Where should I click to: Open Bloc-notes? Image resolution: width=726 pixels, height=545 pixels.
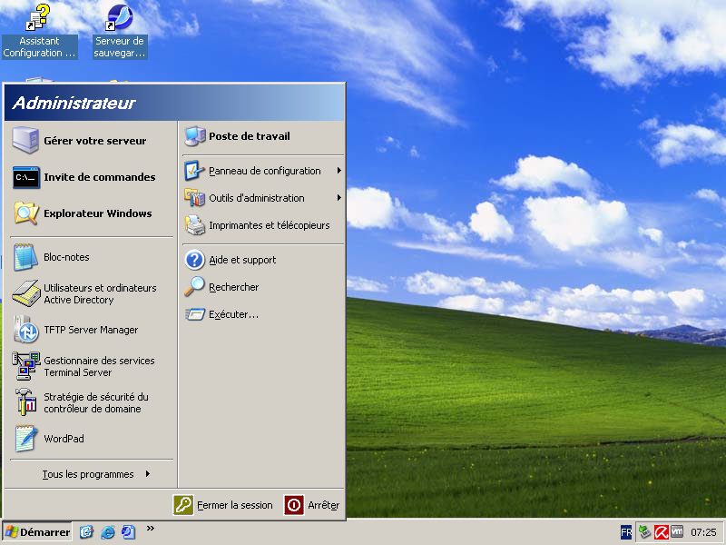click(68, 257)
